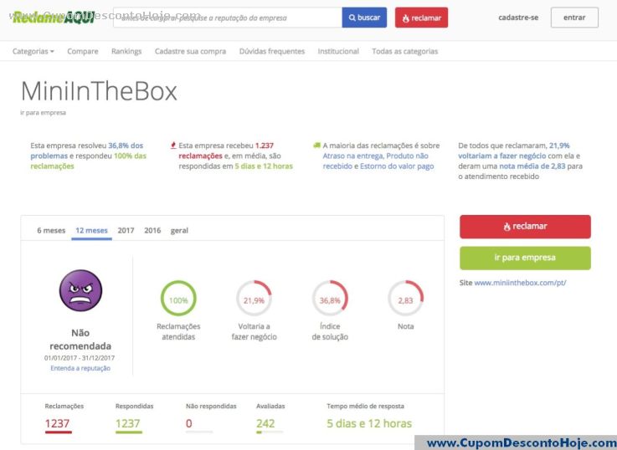Click the Respondidas green bar under 1237
Screen dimensions: 617x450
129,432
